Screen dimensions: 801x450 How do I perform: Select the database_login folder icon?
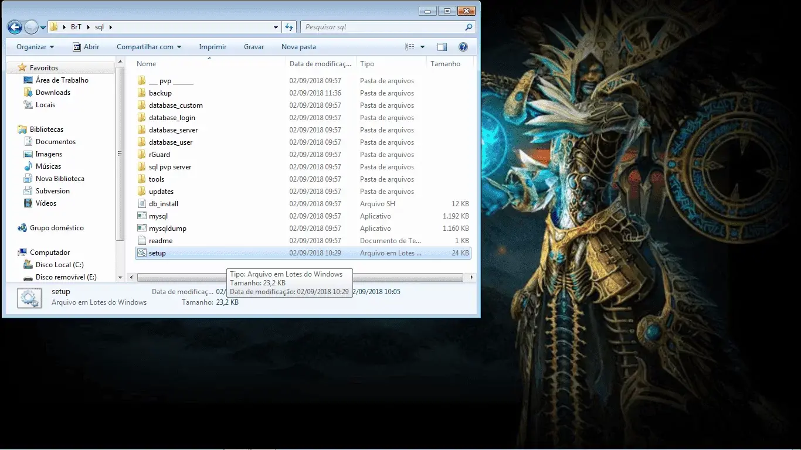(141, 118)
